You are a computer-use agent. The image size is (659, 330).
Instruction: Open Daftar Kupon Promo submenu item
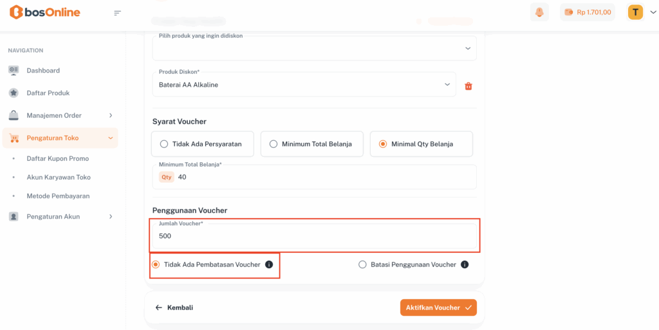(x=58, y=158)
